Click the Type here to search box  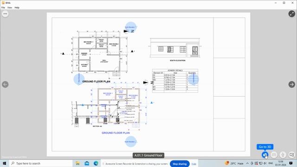click(x=41, y=163)
